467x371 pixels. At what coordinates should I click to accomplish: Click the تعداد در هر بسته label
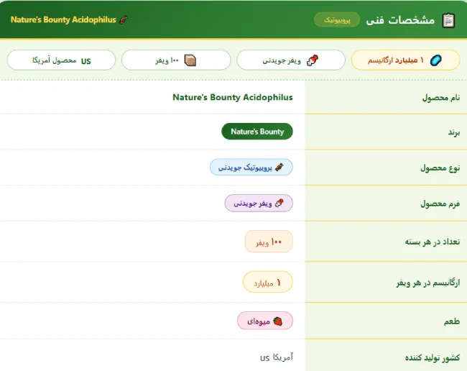[433, 242]
